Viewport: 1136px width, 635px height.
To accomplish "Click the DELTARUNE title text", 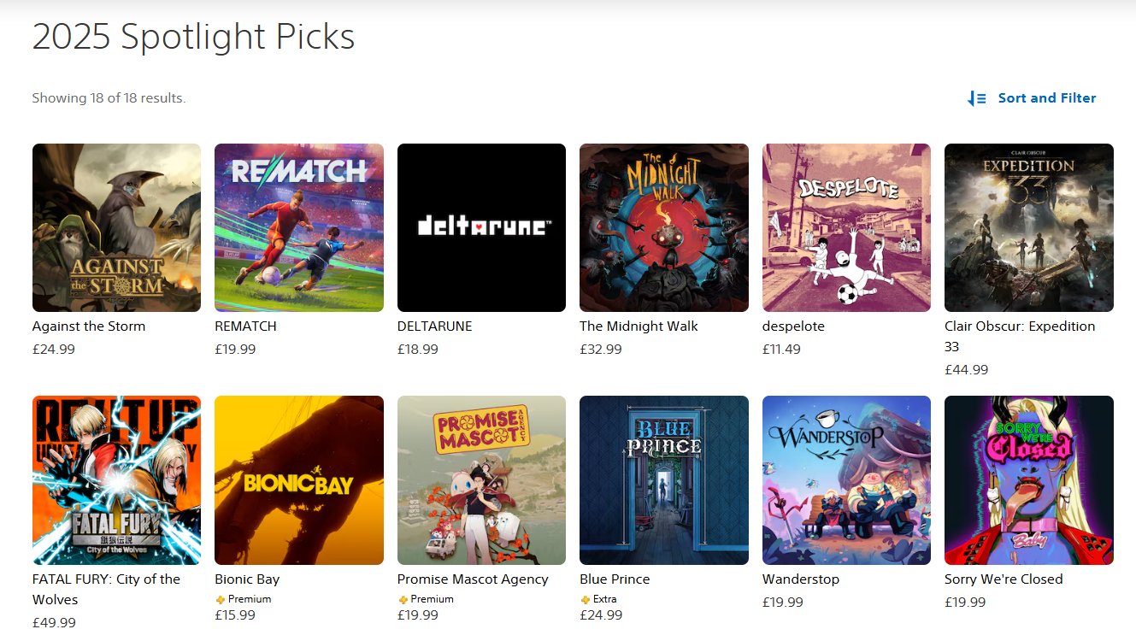I will click(434, 326).
